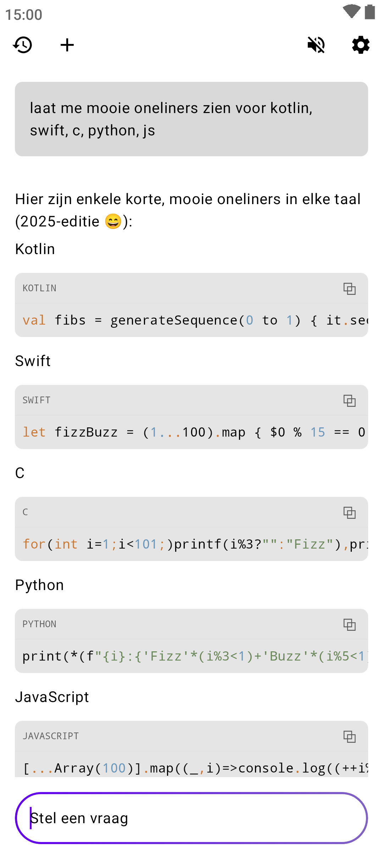
Task: Tap the Kotlin generateSequence code line
Action: click(x=191, y=320)
